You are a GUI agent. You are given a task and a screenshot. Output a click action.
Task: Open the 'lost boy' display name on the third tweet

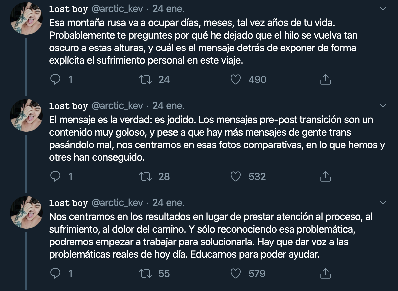[68, 203]
